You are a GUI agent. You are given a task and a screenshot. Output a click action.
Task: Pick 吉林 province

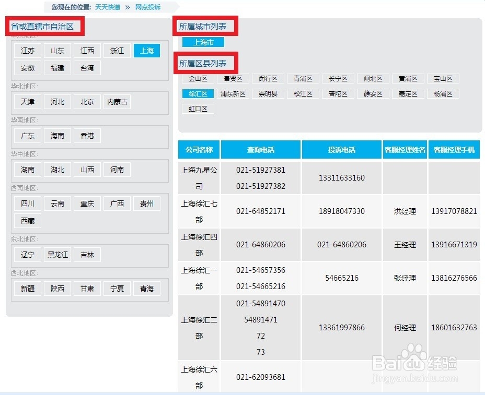[87, 255]
